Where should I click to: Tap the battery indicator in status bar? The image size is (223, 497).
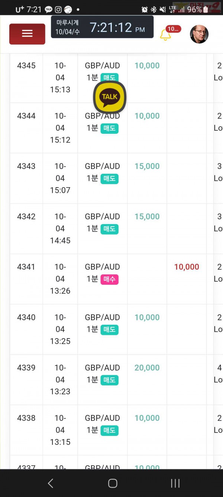click(x=206, y=9)
